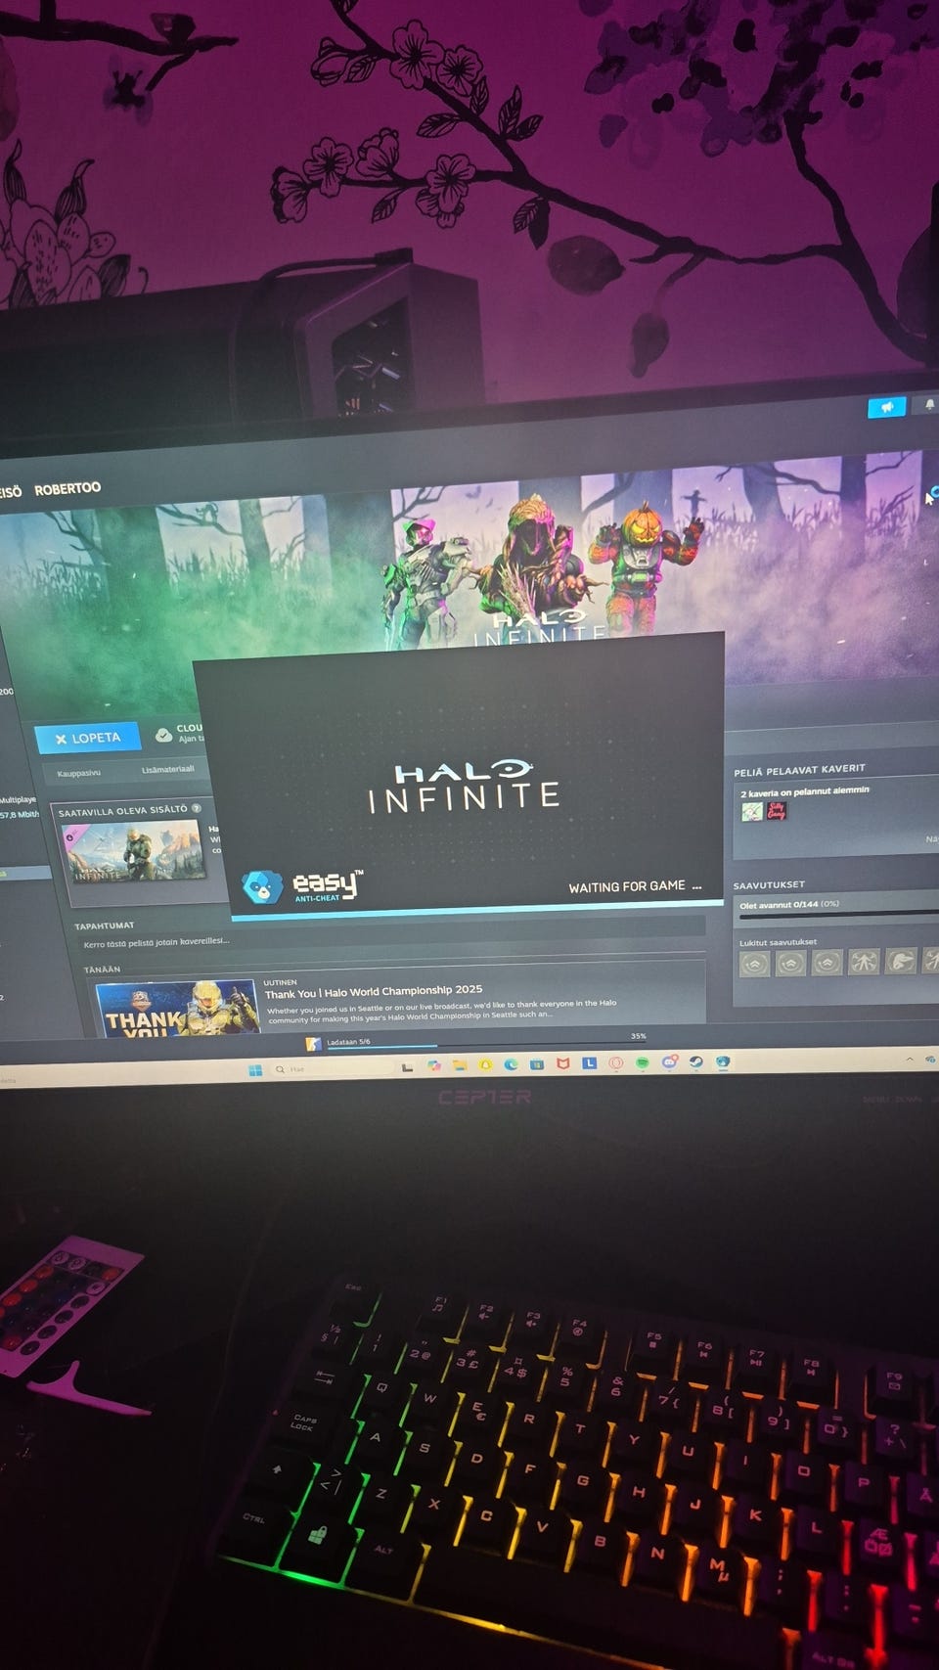This screenshot has height=1670, width=939.
Task: Open Opera GX from the taskbar
Action: pyautogui.click(x=615, y=1063)
